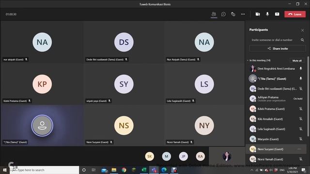
Task: Click the JP overflow participant avatar
Action: pyautogui.click(x=184, y=156)
